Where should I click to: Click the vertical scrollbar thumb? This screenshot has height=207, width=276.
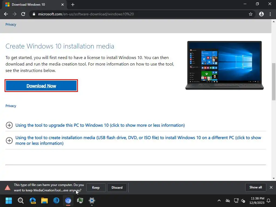[274, 81]
